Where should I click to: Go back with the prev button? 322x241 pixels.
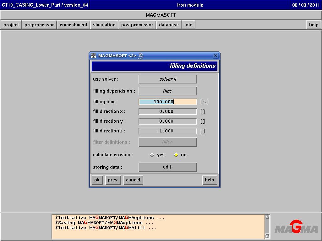point(113,180)
